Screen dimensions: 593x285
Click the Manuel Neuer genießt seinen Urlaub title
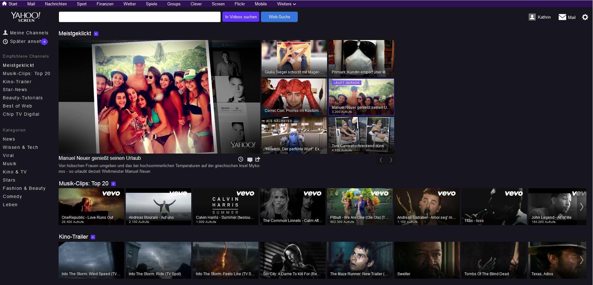click(100, 158)
